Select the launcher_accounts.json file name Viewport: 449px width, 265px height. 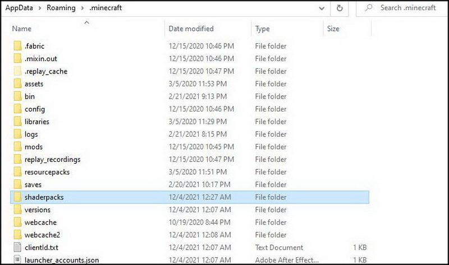click(x=62, y=260)
